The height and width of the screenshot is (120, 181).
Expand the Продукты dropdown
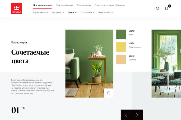click(58, 12)
